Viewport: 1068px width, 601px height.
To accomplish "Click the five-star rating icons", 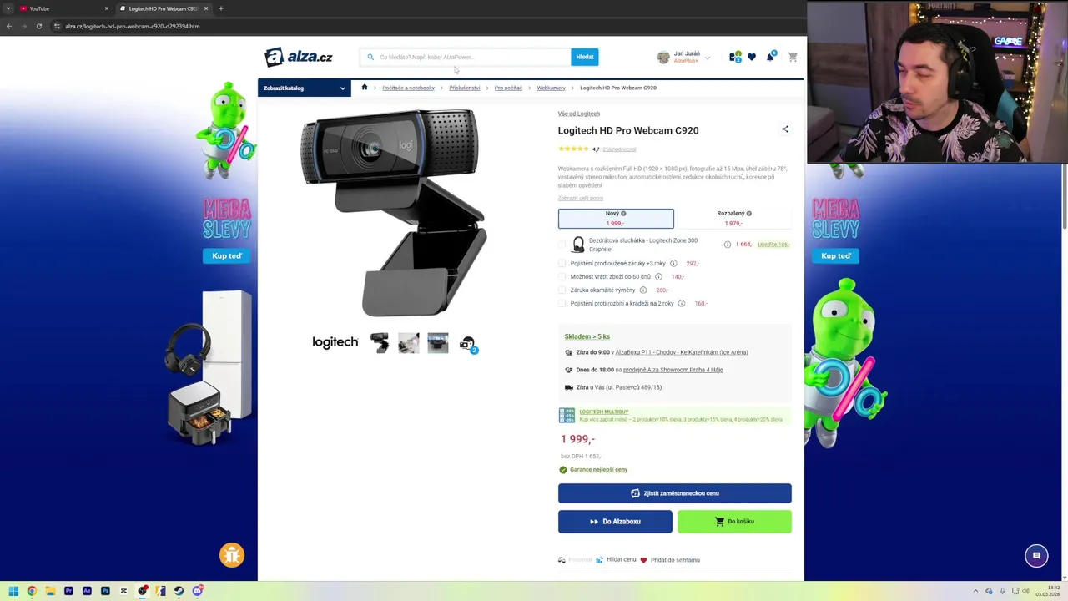I will point(573,149).
